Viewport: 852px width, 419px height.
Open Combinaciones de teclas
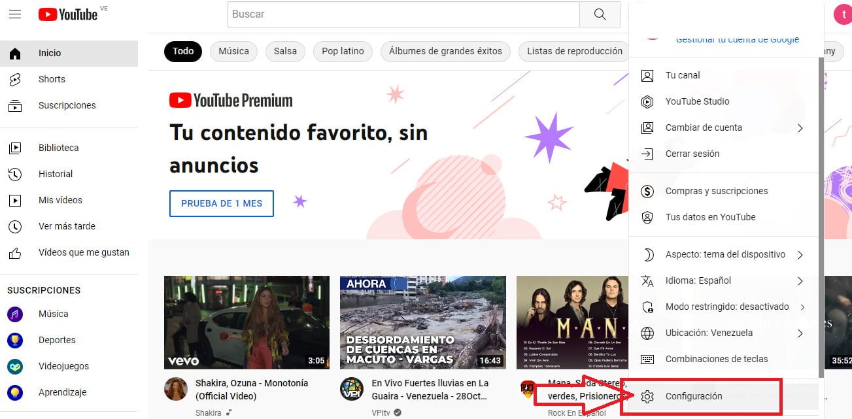(x=723, y=359)
